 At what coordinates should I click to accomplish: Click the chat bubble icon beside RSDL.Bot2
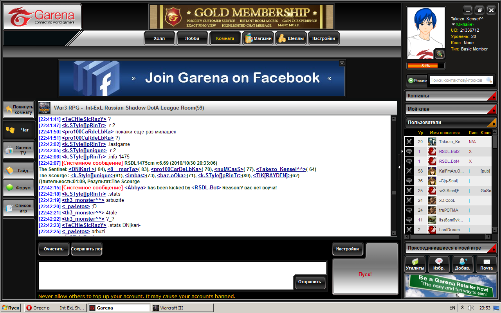click(409, 151)
